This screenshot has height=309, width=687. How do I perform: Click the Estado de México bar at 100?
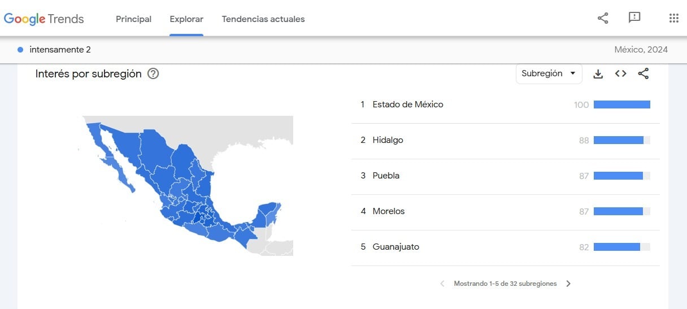[622, 105]
